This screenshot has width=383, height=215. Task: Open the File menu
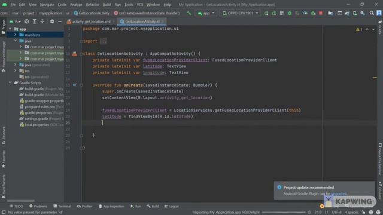13,5
